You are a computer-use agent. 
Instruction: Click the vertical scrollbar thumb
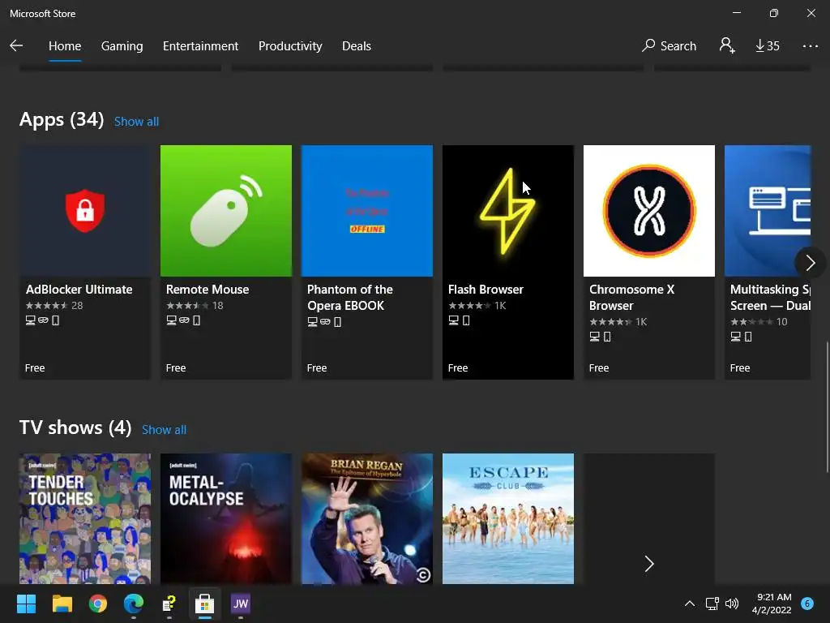click(828, 407)
